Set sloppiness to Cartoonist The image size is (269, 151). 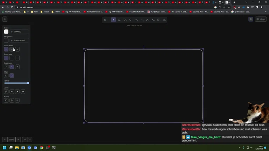pos(17,67)
